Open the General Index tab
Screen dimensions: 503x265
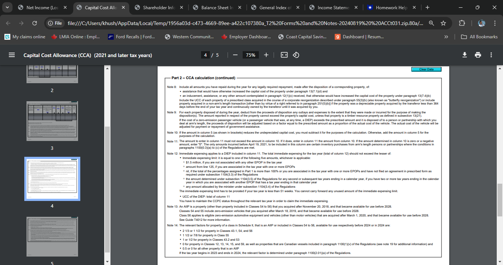275,7
